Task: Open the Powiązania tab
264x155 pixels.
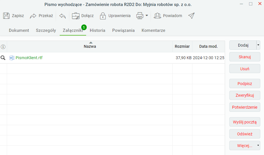Action: tap(123, 30)
